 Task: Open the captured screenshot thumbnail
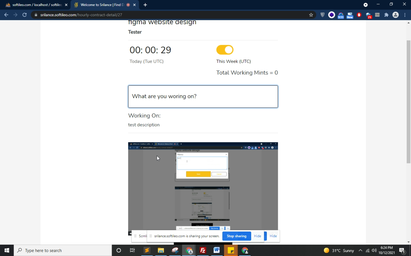point(203,188)
